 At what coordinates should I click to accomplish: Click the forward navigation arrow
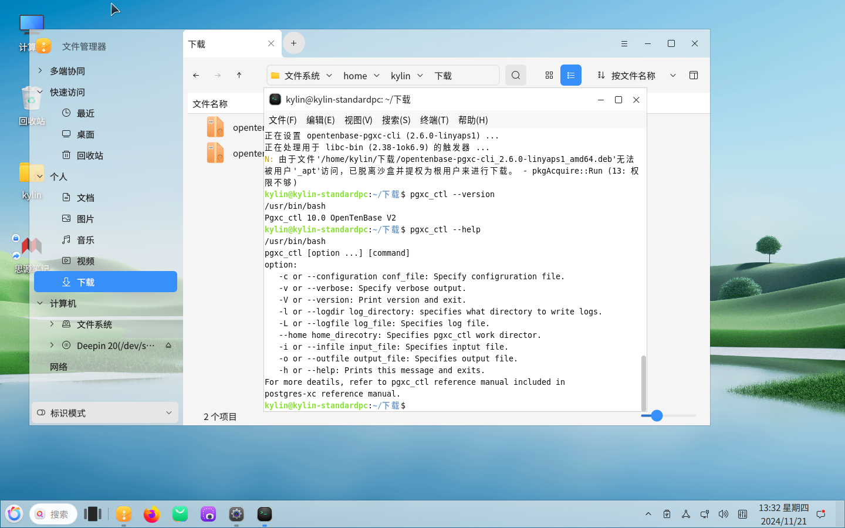tap(218, 75)
